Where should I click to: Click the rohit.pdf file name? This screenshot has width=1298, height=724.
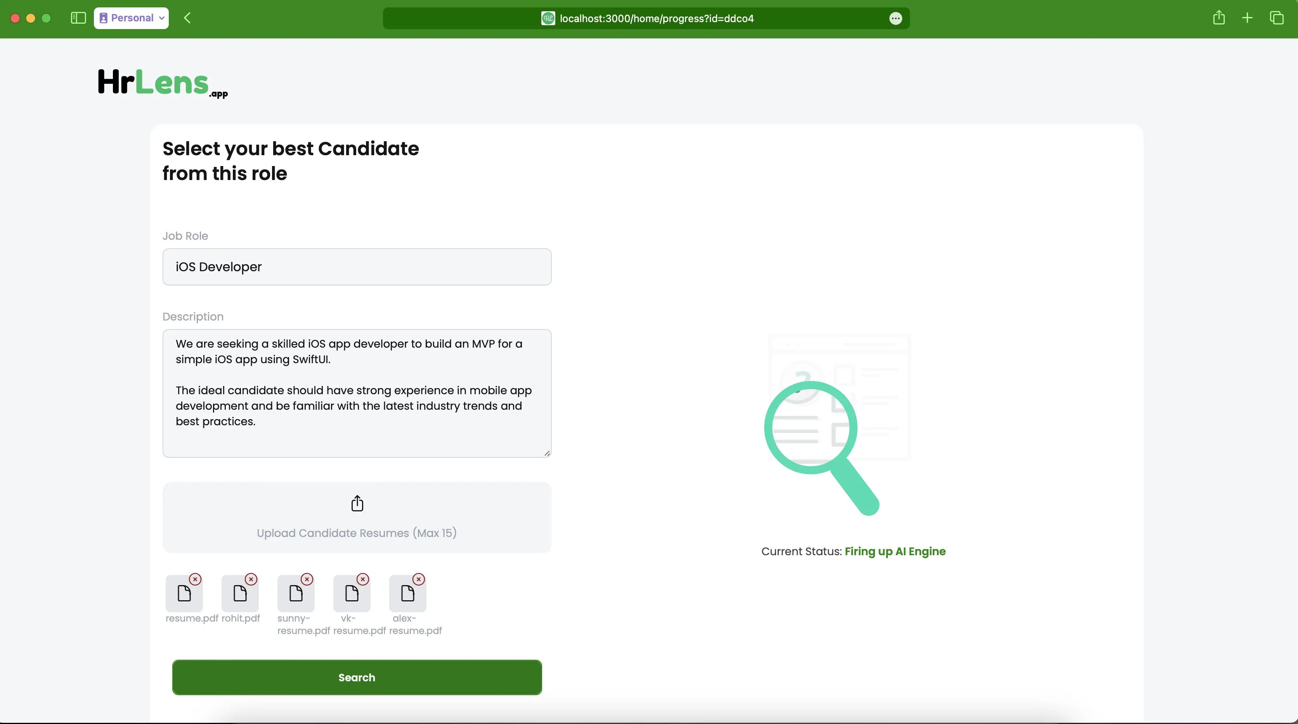click(x=240, y=618)
